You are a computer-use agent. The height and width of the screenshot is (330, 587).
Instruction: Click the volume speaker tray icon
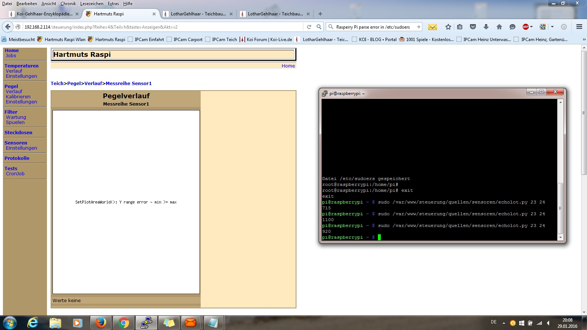pos(548,323)
